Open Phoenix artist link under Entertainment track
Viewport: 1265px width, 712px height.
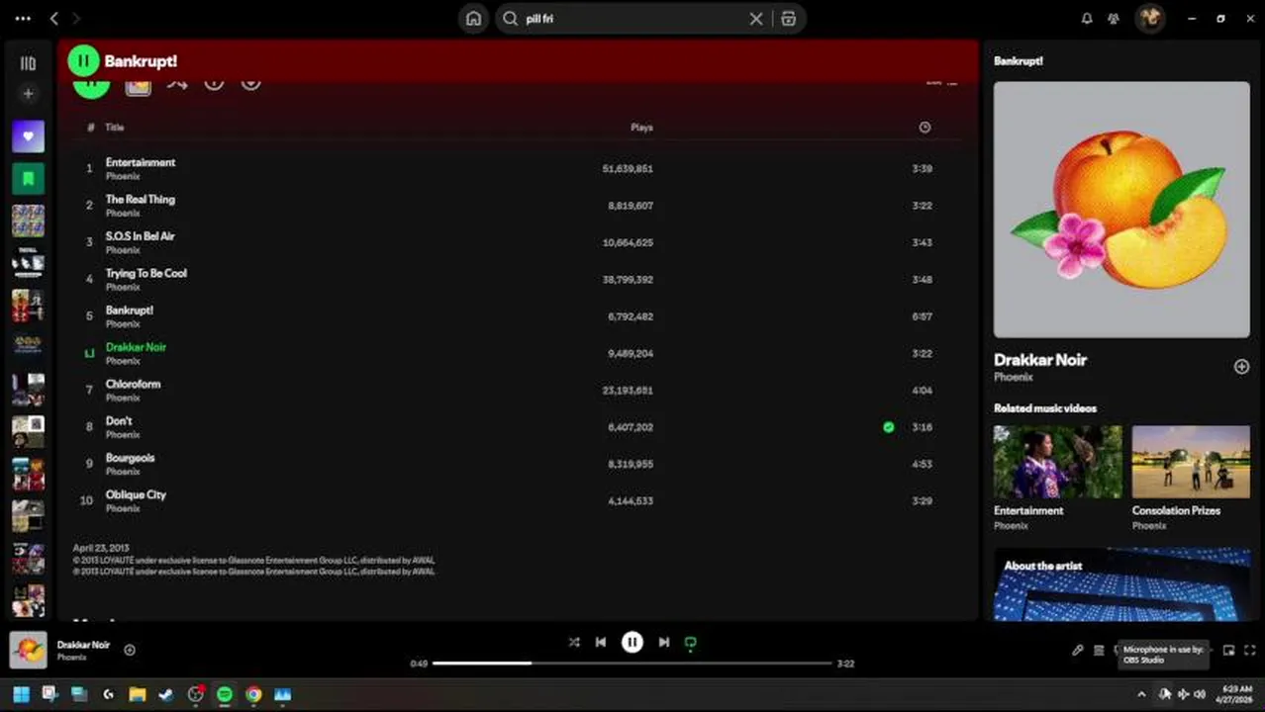[123, 176]
